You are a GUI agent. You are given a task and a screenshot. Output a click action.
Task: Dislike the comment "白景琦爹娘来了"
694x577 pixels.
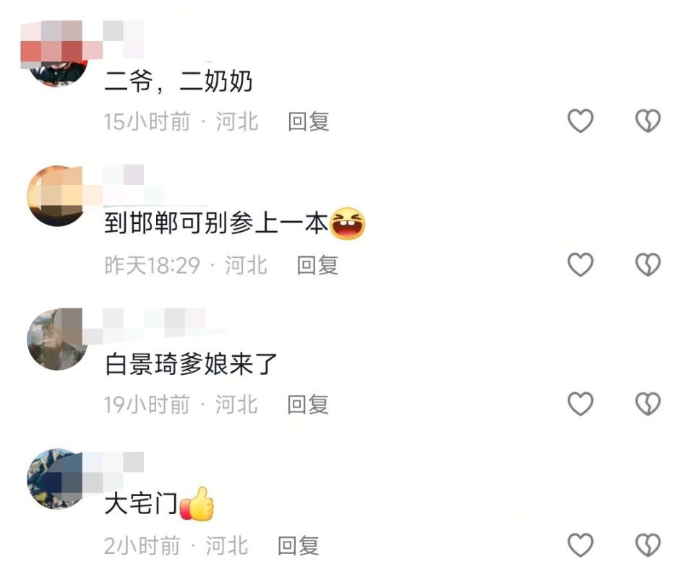[x=648, y=404]
